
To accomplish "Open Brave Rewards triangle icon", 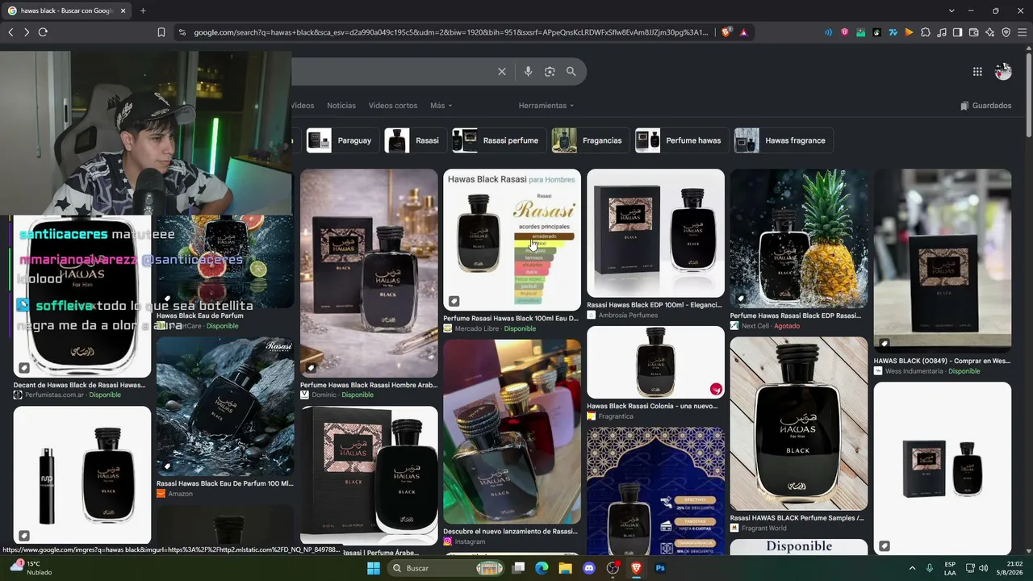I will coord(743,32).
